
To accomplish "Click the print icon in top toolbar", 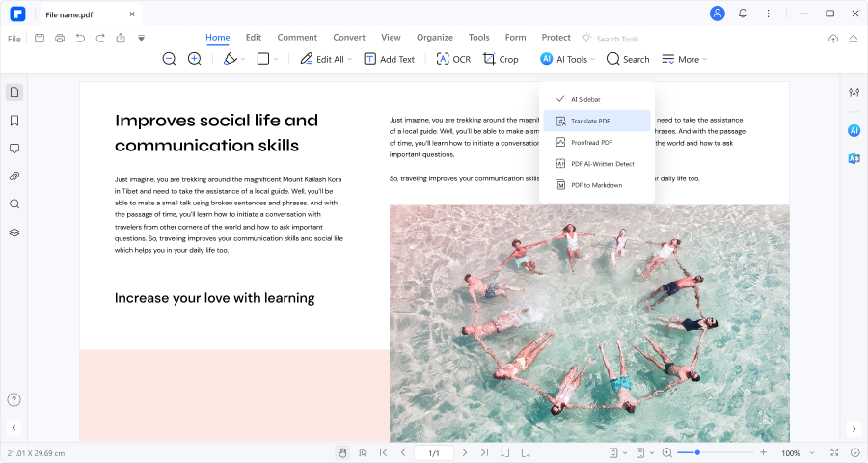I will tap(60, 38).
